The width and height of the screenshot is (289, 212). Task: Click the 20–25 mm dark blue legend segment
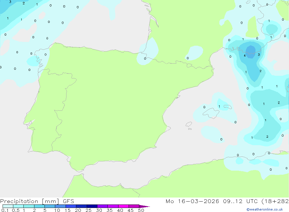tap(81, 206)
